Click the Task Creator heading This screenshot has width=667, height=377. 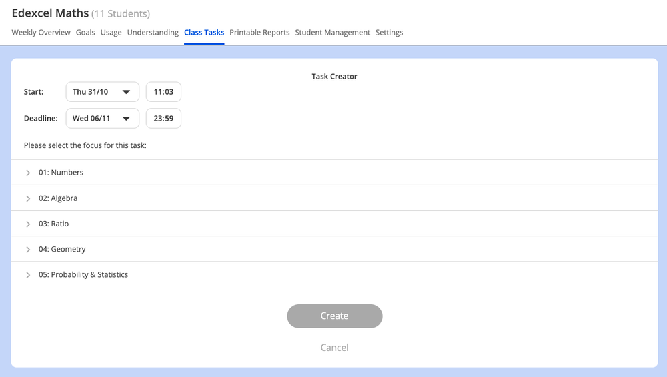[334, 77]
